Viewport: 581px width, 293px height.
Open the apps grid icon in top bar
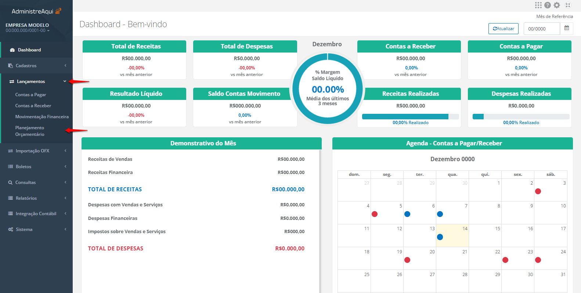point(538,5)
